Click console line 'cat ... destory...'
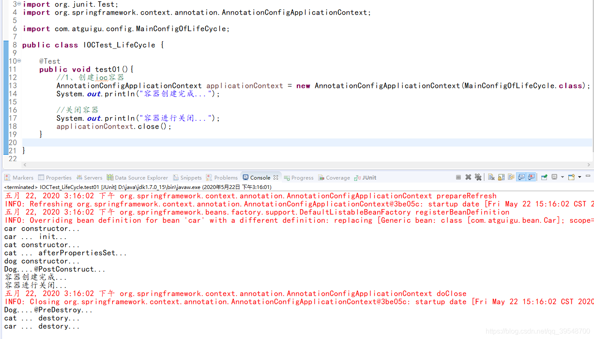The height and width of the screenshot is (339, 594). pos(42,318)
